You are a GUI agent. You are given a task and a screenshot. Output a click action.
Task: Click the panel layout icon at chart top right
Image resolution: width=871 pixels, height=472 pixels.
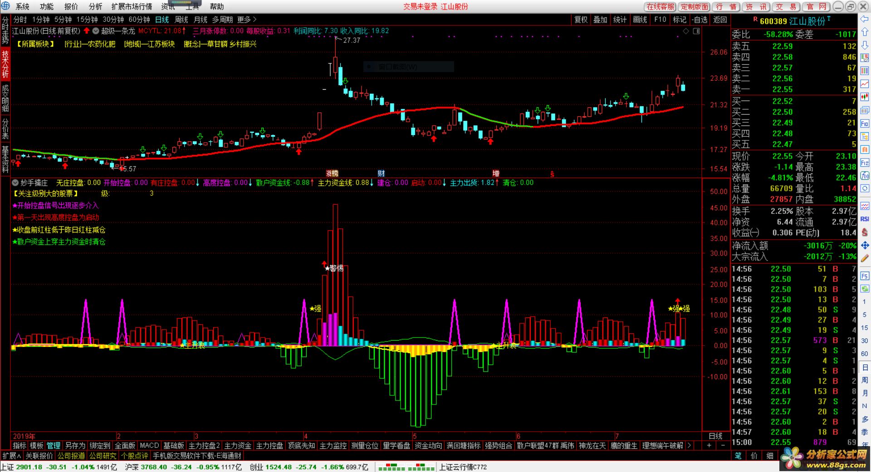[x=696, y=31]
